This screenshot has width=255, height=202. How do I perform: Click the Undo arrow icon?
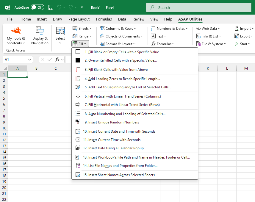click(60, 7)
